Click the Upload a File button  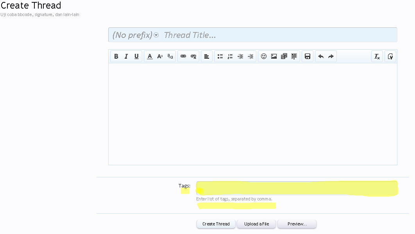pos(256,224)
